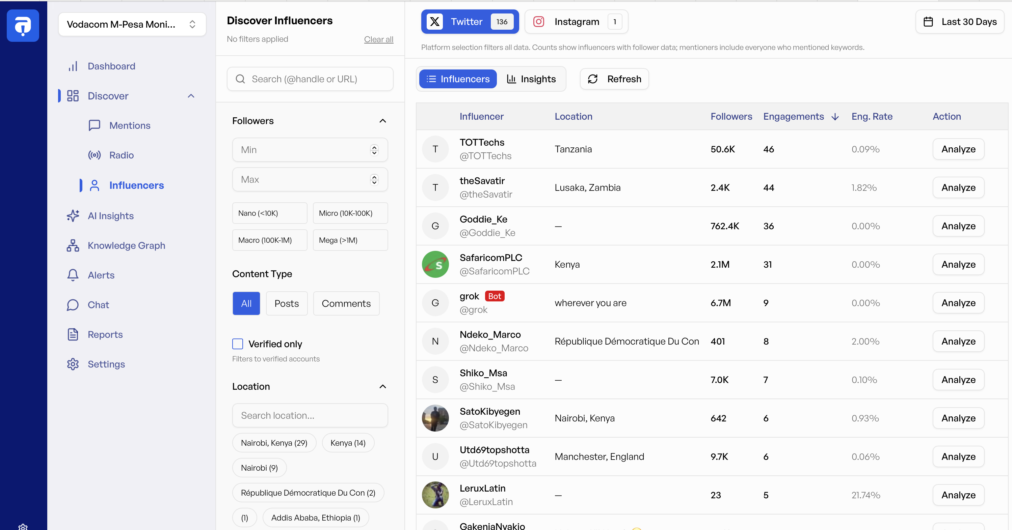The width and height of the screenshot is (1012, 530).
Task: Click Analyze for SafaricomPLC
Action: [x=958, y=264]
